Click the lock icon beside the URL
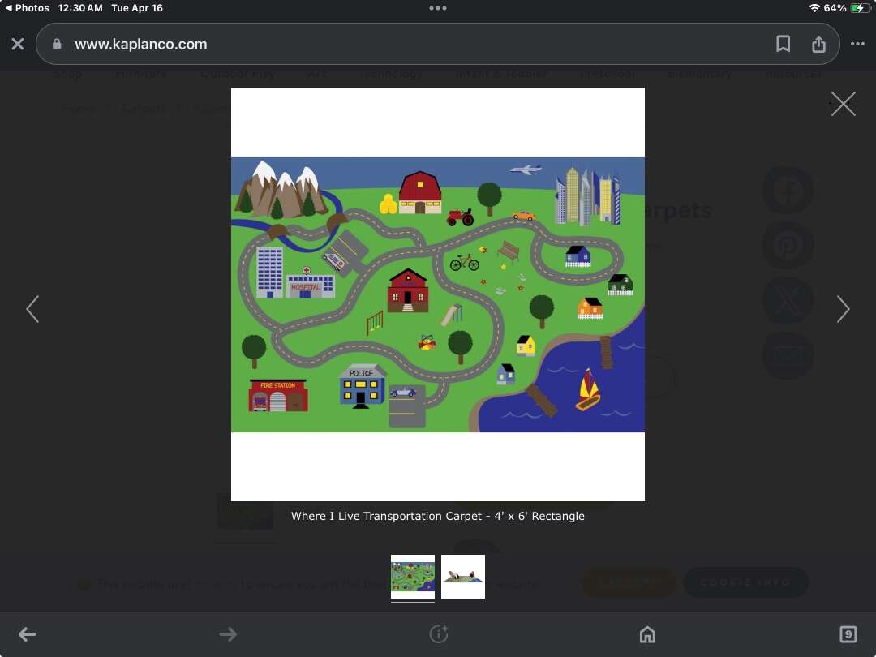This screenshot has width=876, height=657. [57, 45]
